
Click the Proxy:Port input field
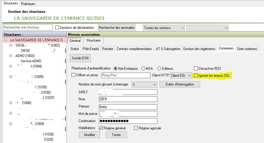(x=126, y=76)
